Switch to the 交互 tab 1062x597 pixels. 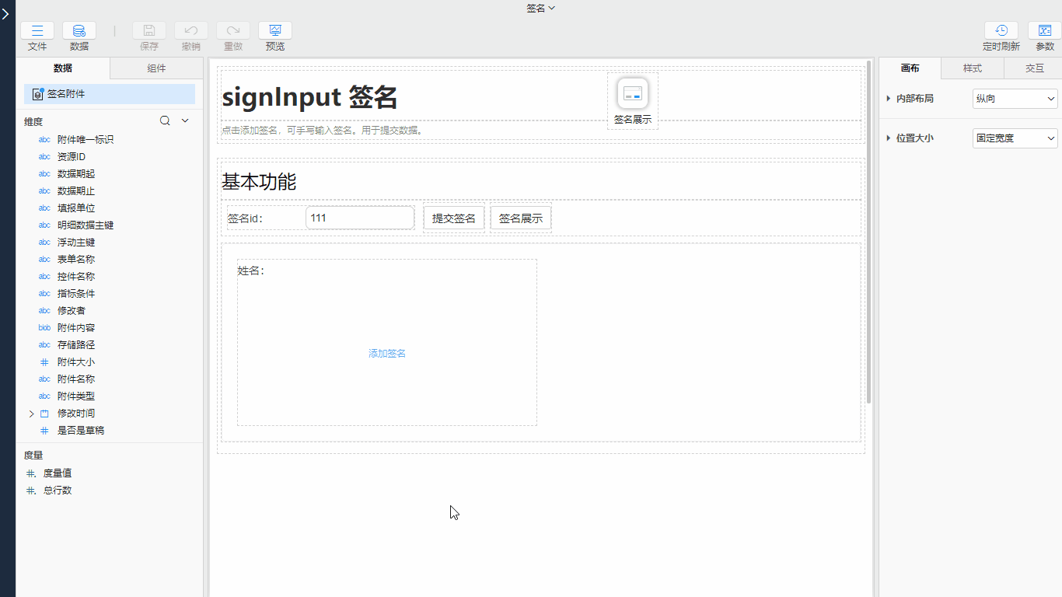1034,68
